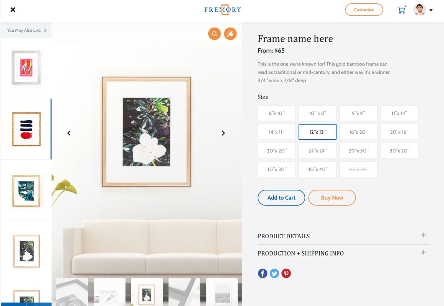This screenshot has width=444, height=306.
Task: Pick the 30"x 40" size option
Action: click(317, 169)
